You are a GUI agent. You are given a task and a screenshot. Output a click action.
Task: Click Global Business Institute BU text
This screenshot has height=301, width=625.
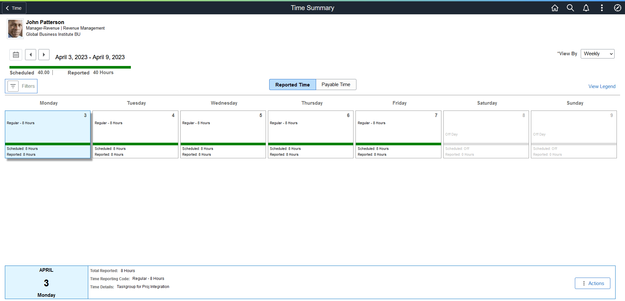53,34
